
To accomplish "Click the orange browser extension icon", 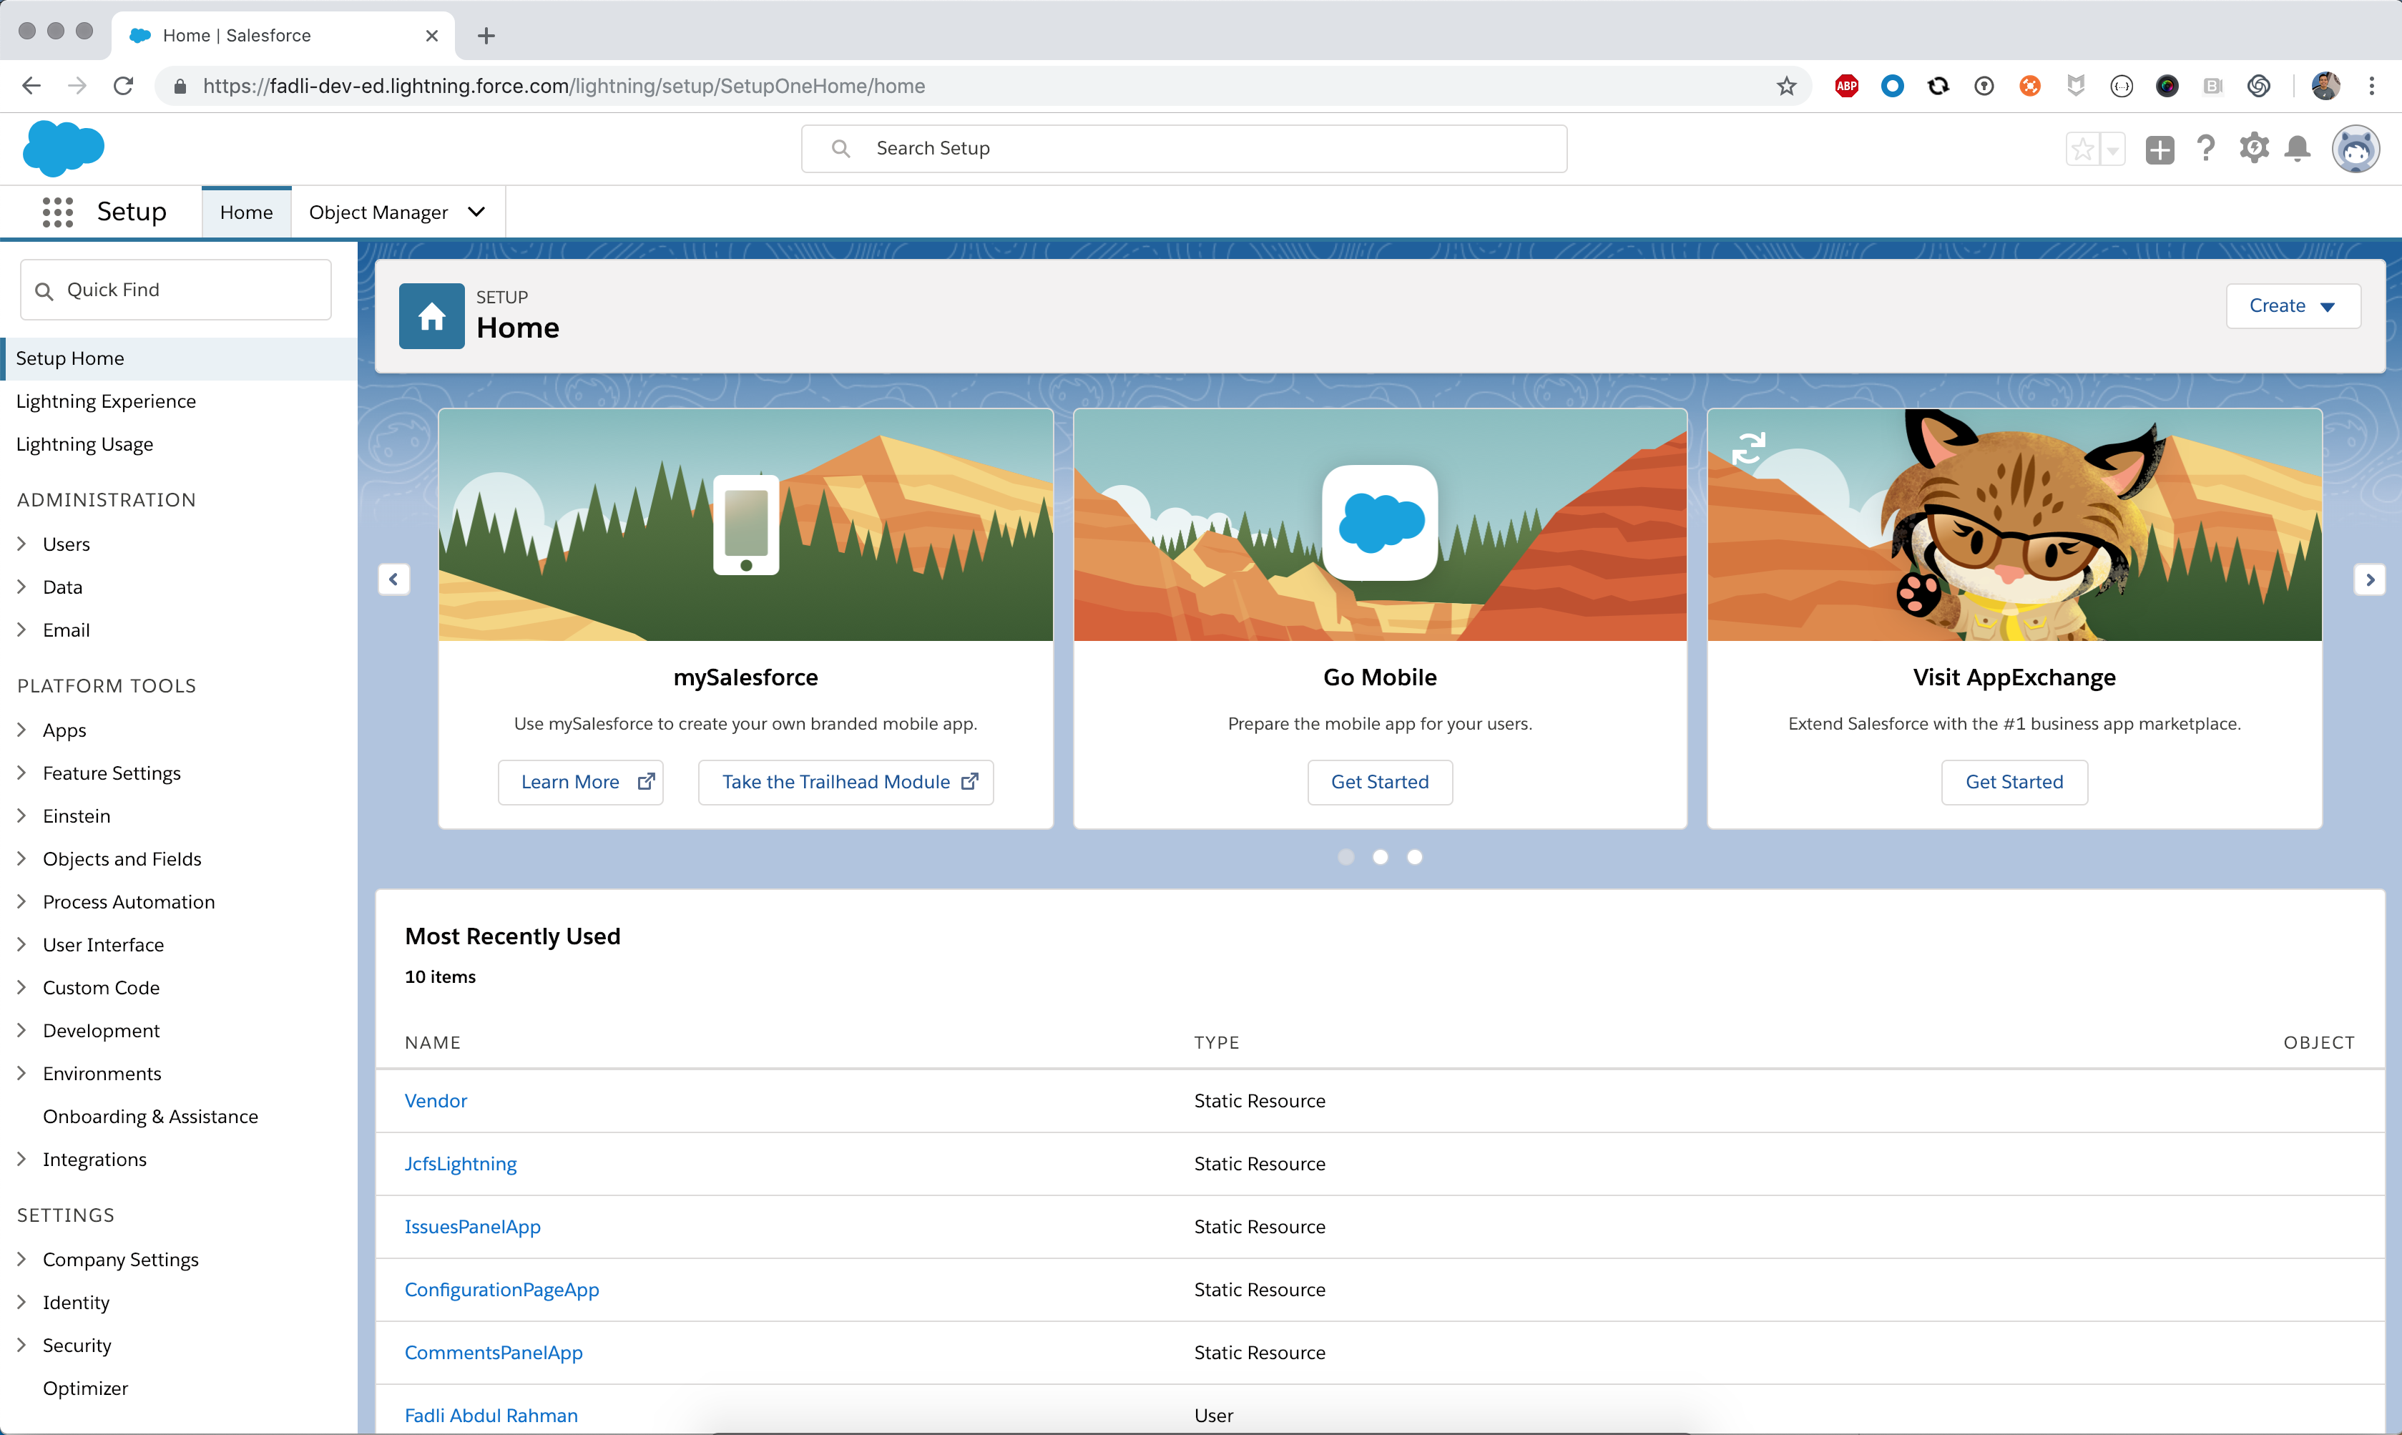I will [2030, 86].
